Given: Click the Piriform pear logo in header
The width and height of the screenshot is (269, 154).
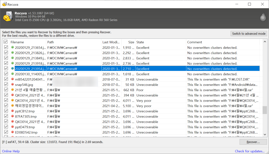Looking at the screenshot, I should coord(263,17).
